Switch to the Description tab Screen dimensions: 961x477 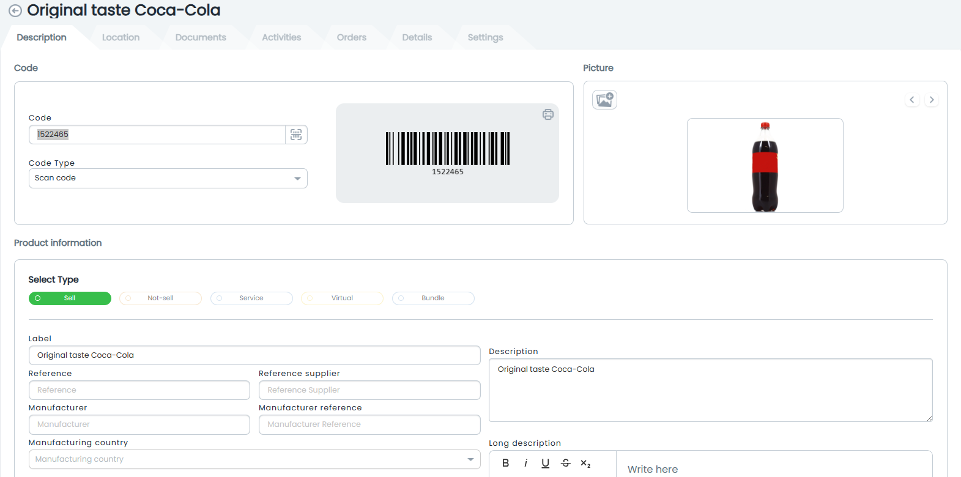(42, 37)
